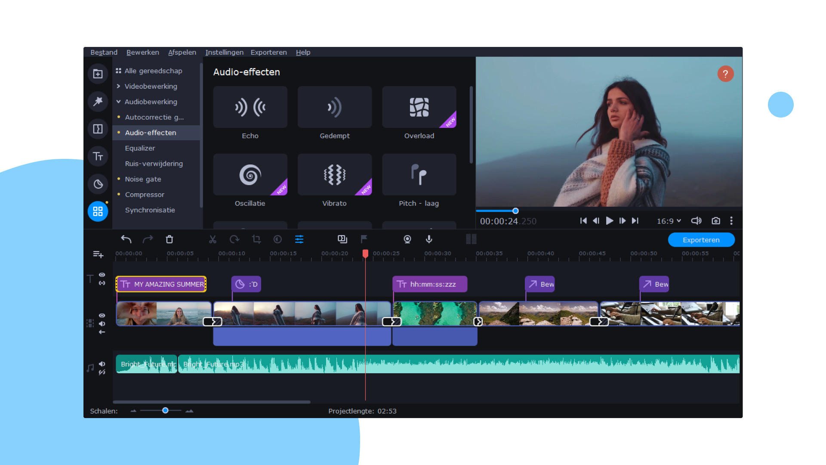Expand the Videobewerking tree section

click(x=118, y=86)
